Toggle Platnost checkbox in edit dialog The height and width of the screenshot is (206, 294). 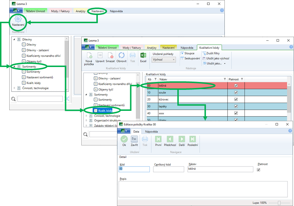(x=259, y=170)
